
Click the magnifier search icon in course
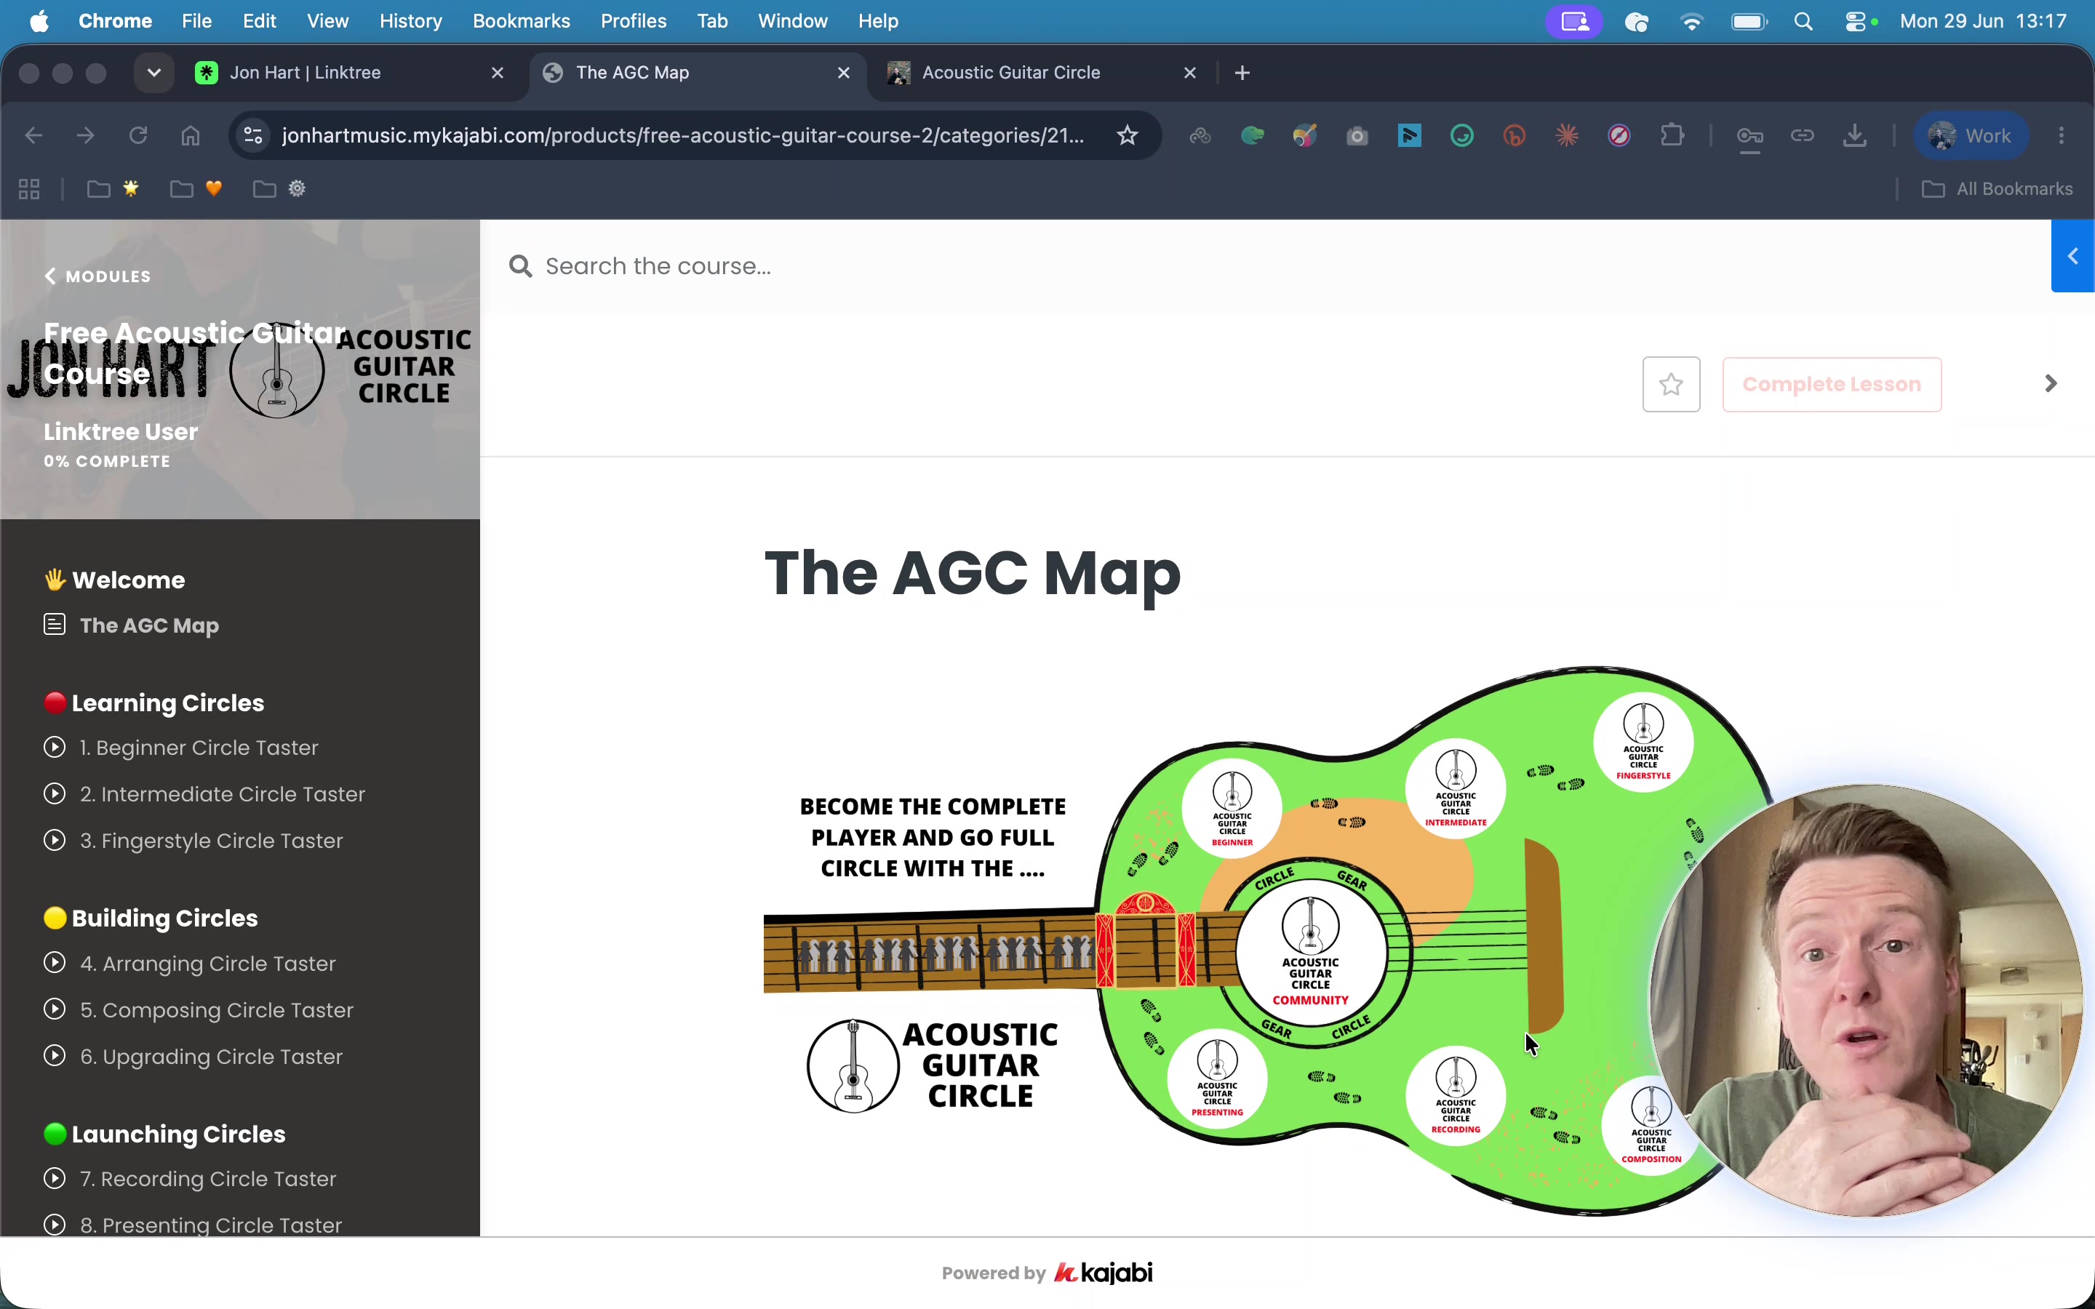tap(520, 265)
